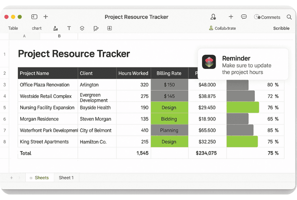Select column A header
The height and width of the screenshot is (200, 297).
click(25, 36)
